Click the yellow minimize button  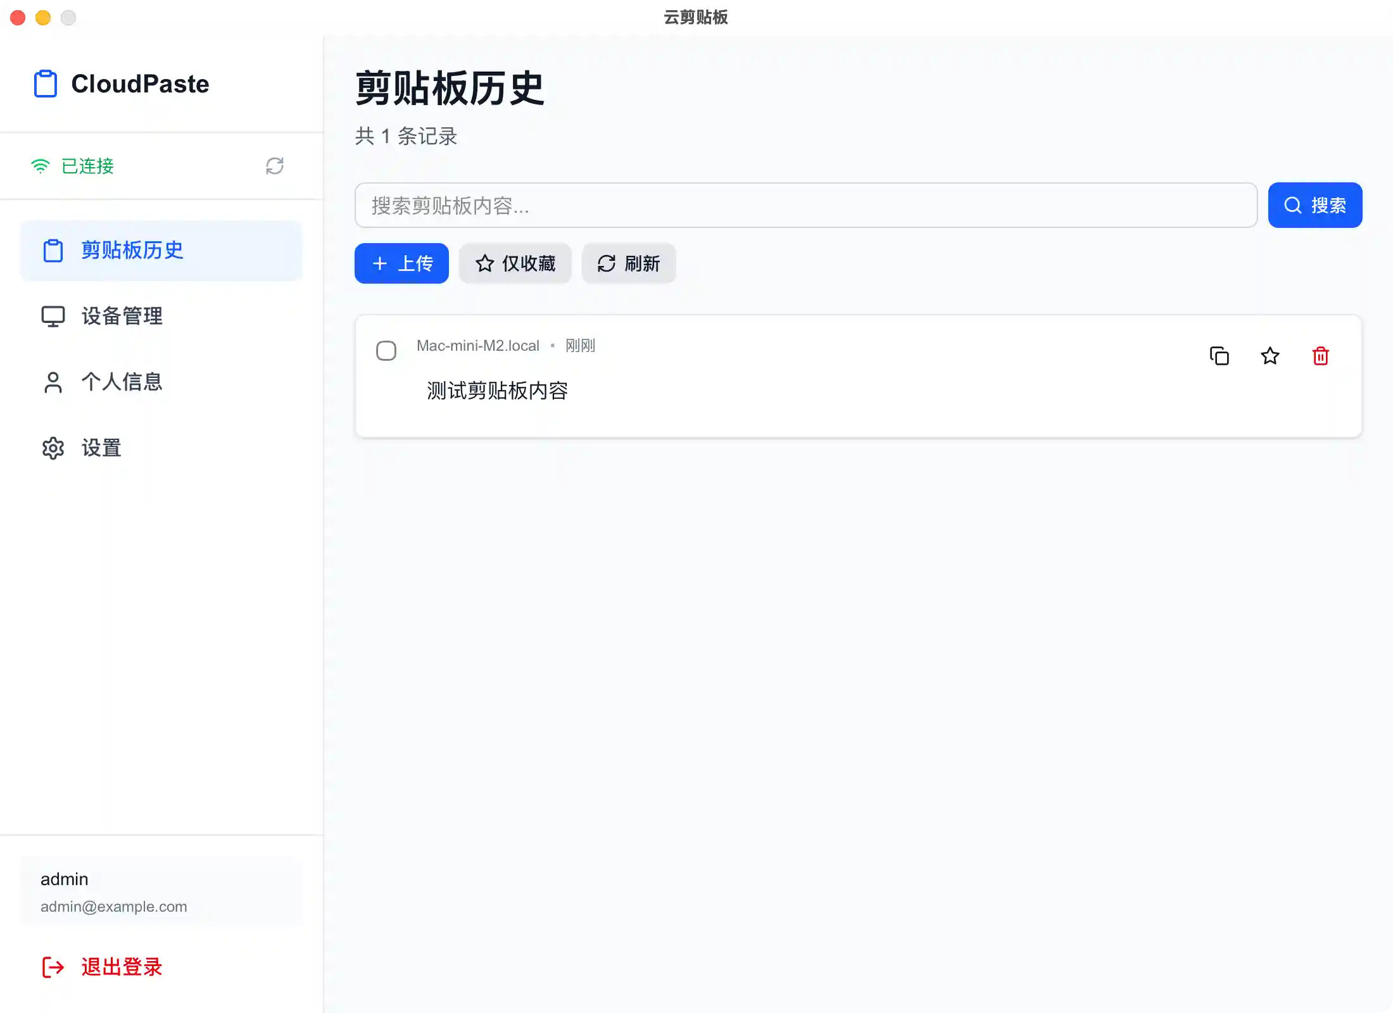coord(43,18)
